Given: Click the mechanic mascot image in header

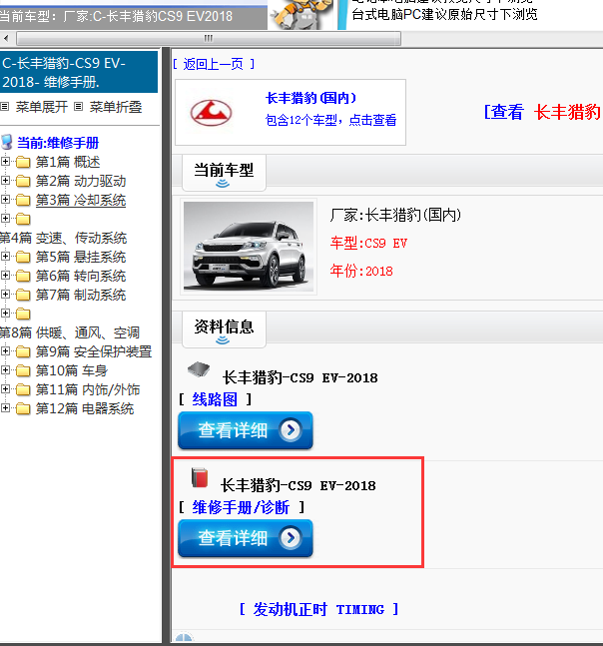Looking at the screenshot, I should coord(301,14).
